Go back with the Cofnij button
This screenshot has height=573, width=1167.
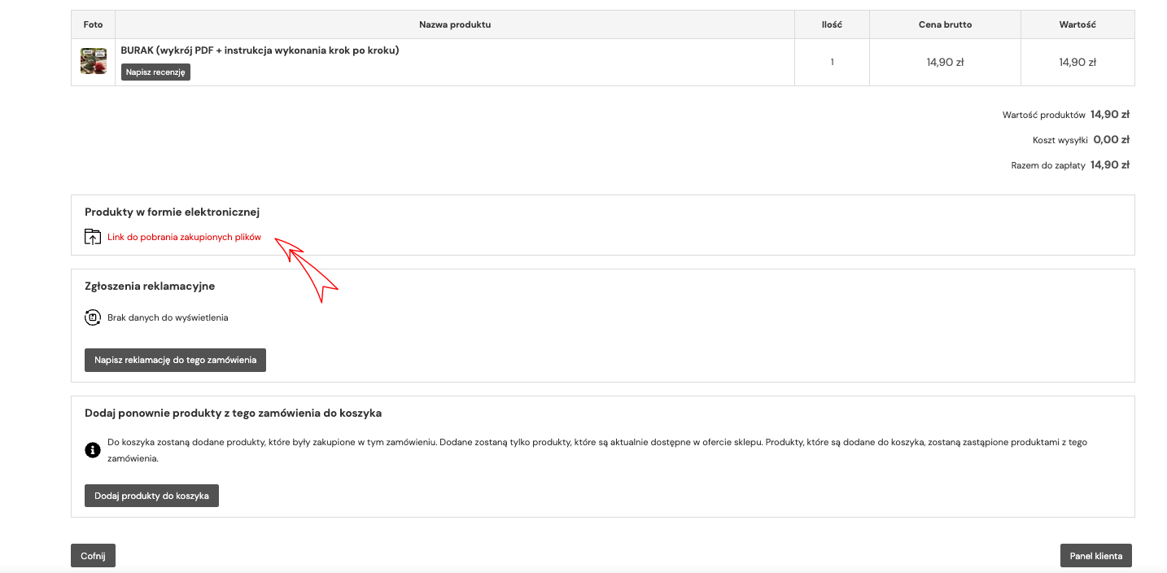(x=94, y=556)
